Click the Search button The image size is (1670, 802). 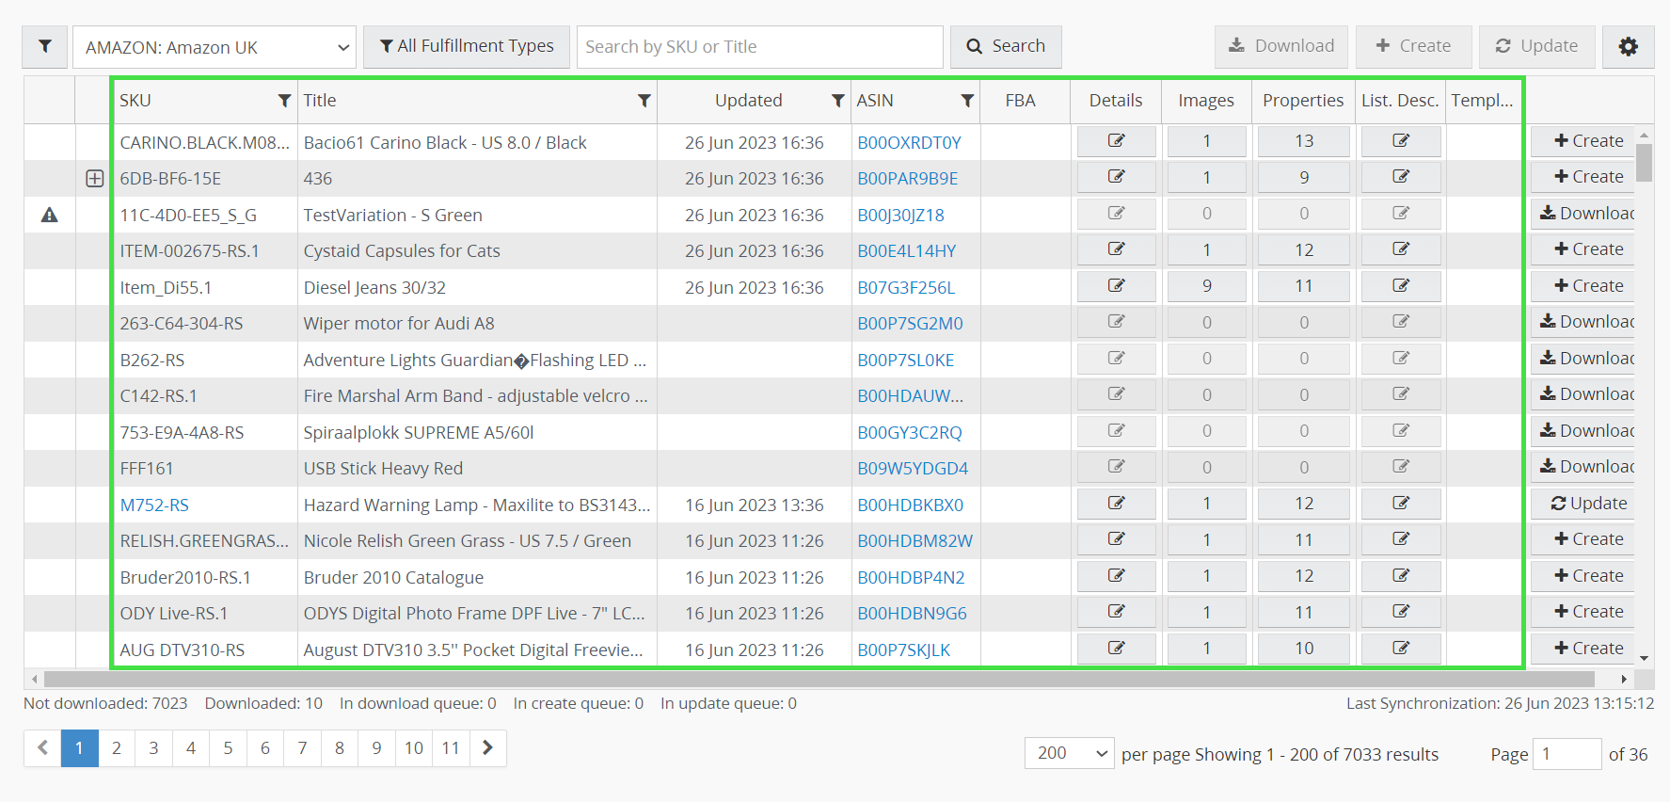pos(1006,46)
